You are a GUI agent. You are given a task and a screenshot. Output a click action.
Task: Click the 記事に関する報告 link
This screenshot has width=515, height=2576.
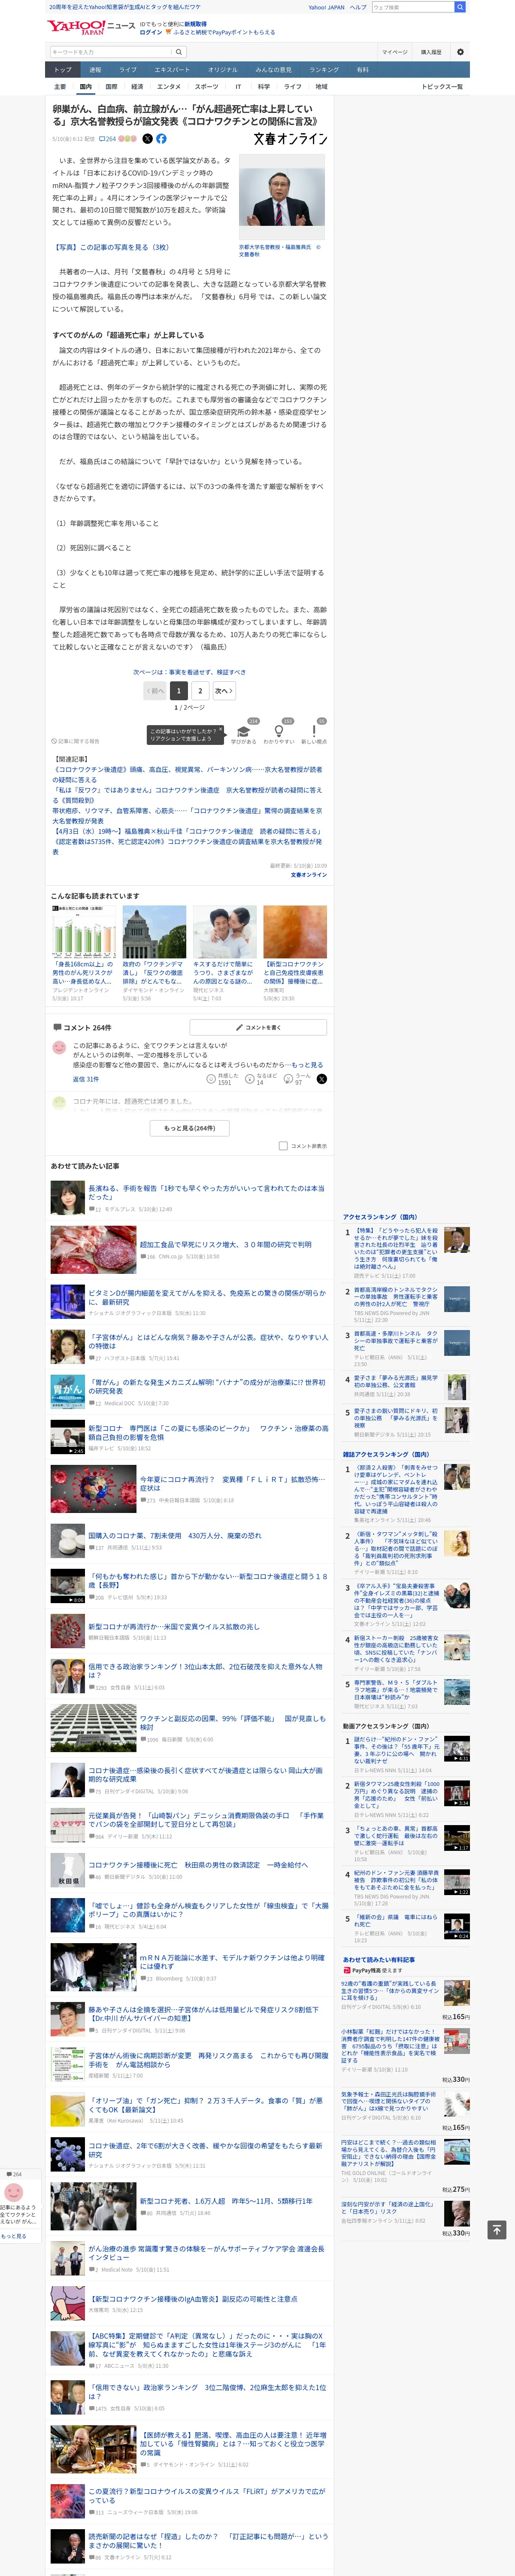76,741
